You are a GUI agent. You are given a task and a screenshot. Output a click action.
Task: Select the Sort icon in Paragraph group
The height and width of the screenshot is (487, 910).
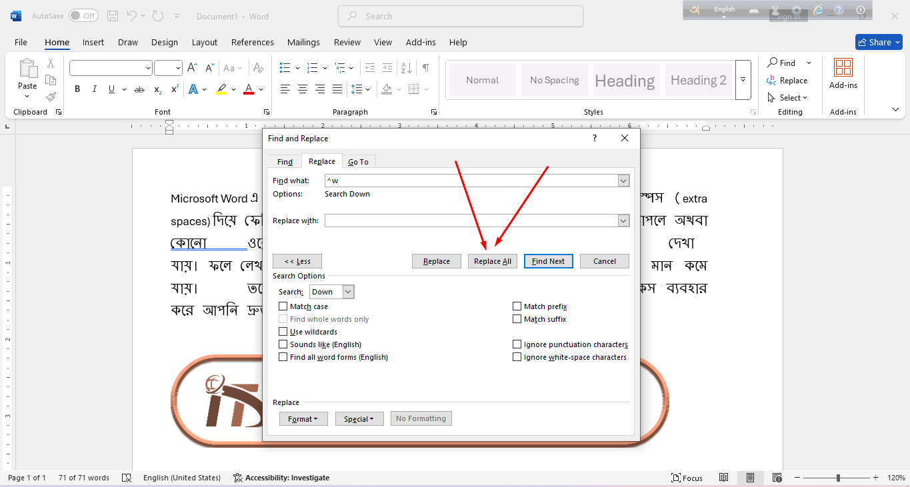[405, 67]
